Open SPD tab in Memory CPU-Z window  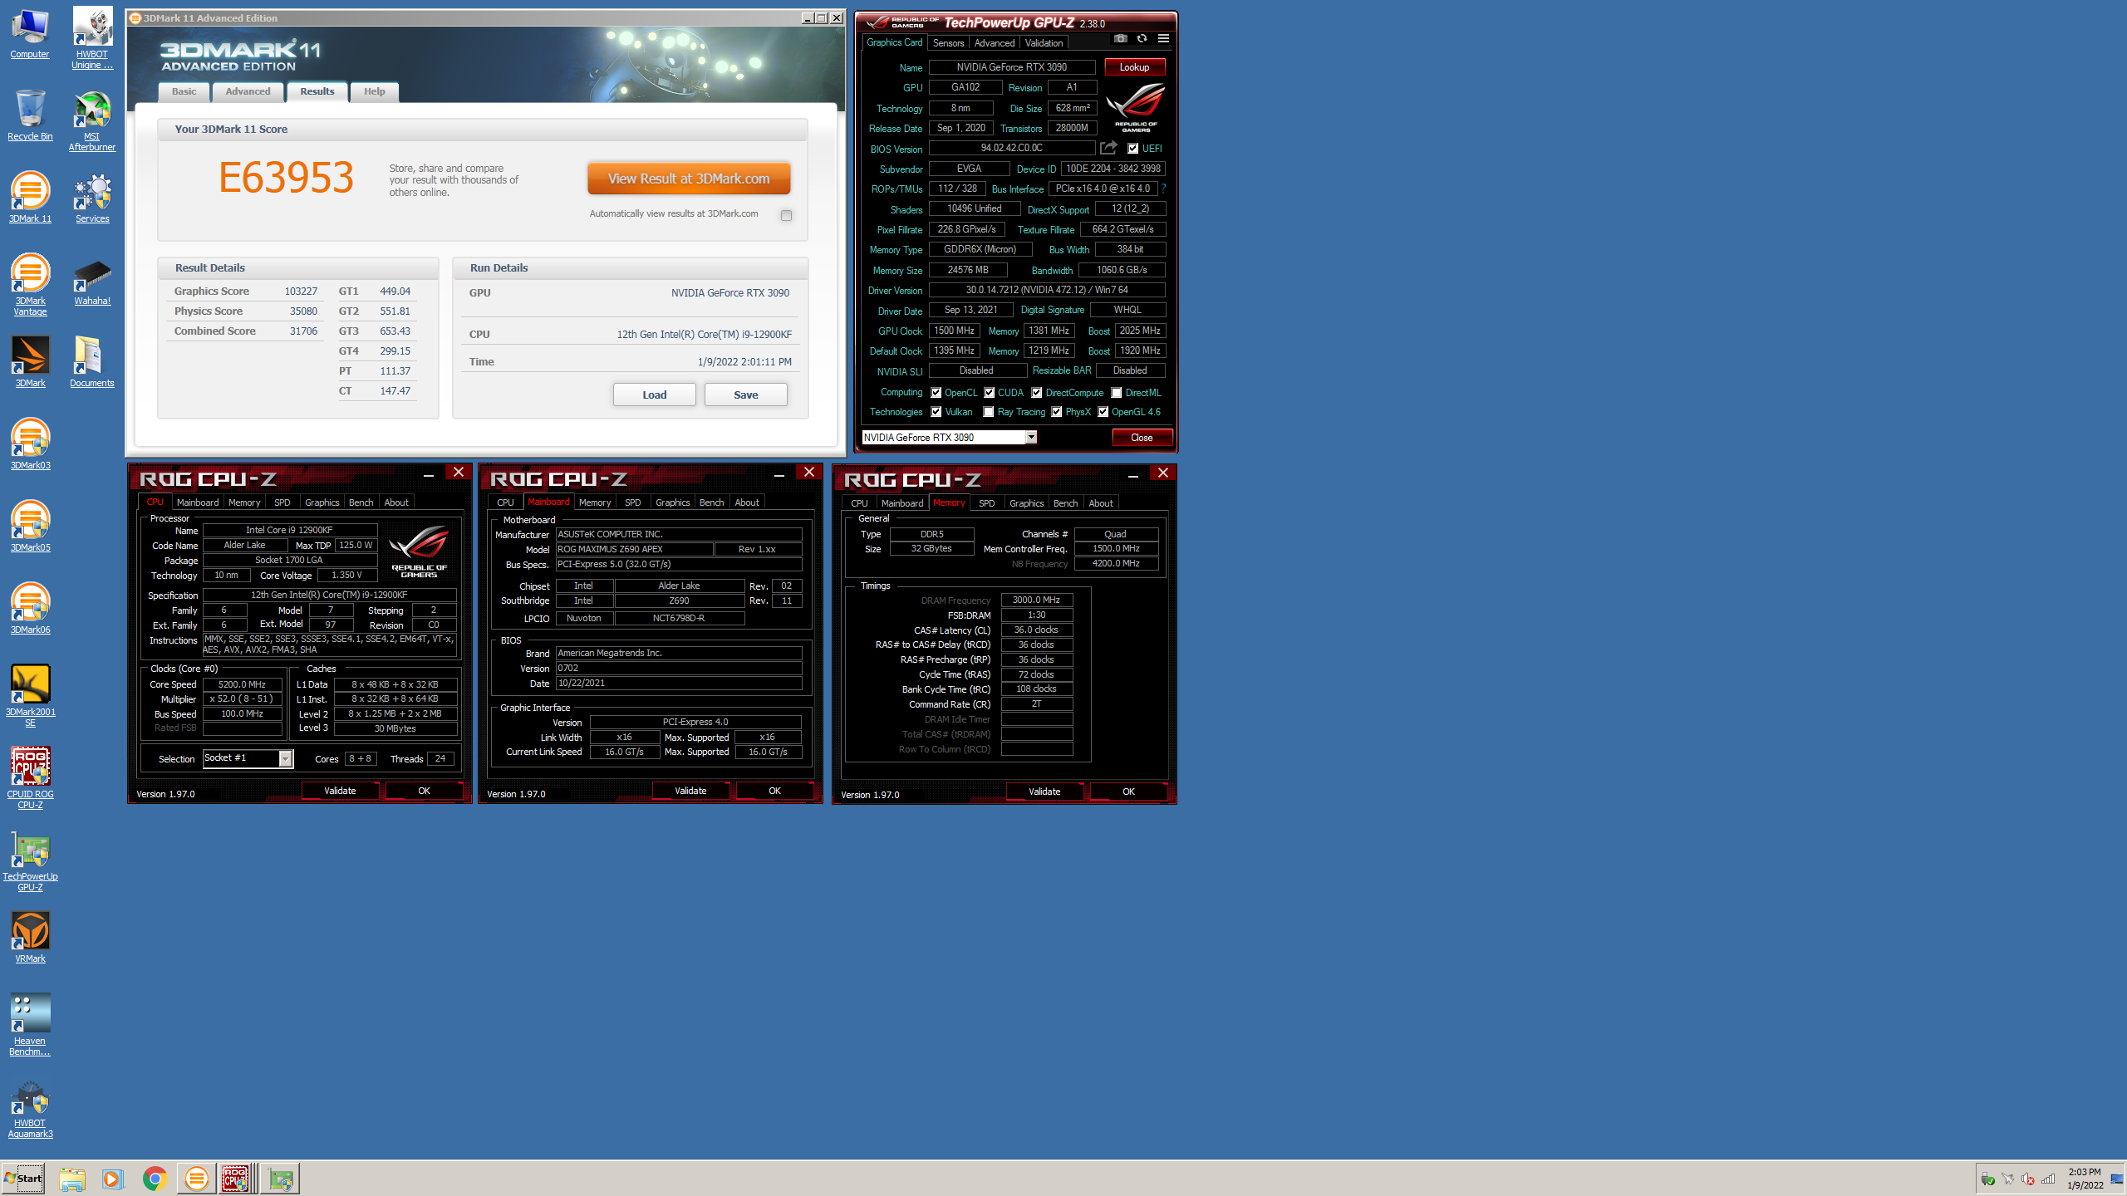tap(986, 503)
